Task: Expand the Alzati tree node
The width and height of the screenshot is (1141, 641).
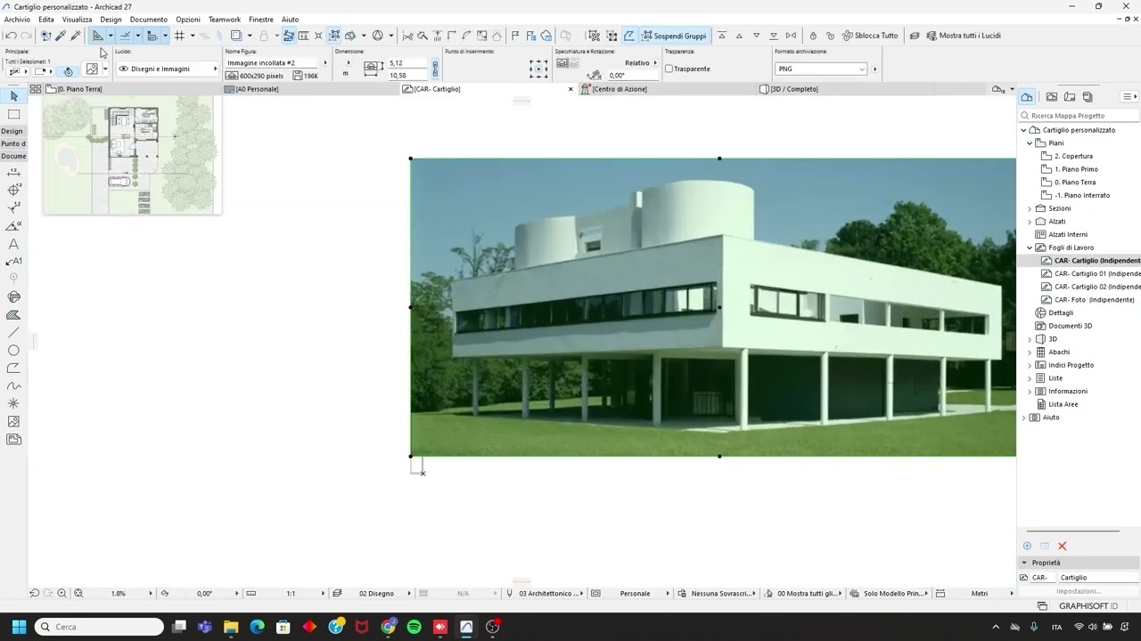Action: 1030,222
